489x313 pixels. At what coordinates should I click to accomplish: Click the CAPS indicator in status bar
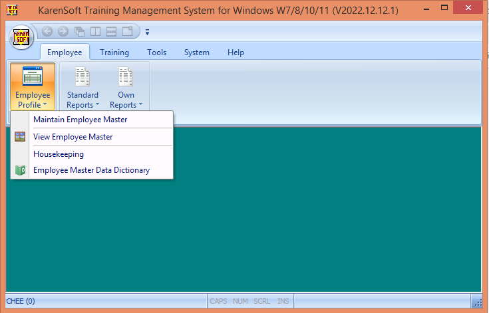click(218, 301)
